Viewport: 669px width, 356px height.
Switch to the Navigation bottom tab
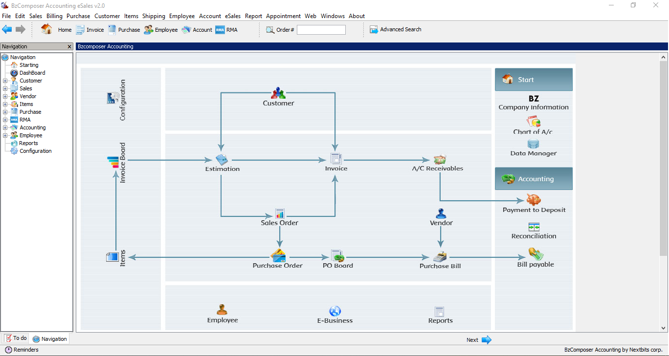(x=49, y=339)
